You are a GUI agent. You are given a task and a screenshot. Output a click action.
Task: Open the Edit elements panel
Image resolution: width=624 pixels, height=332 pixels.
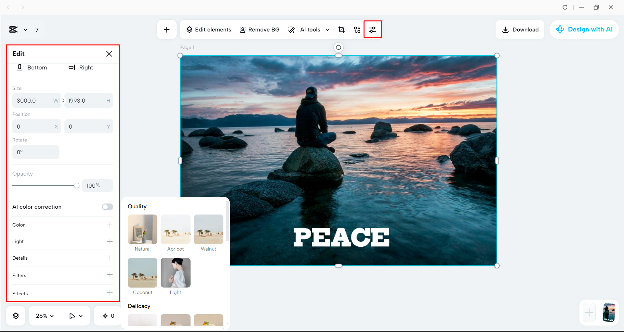pos(208,29)
